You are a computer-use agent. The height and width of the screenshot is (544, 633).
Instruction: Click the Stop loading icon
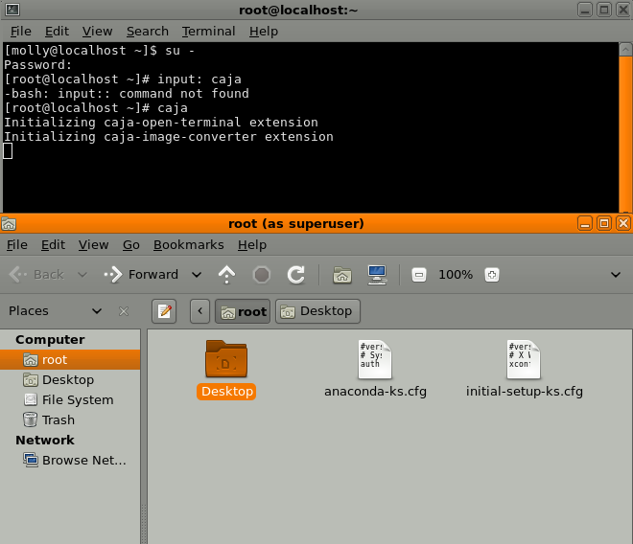point(262,275)
